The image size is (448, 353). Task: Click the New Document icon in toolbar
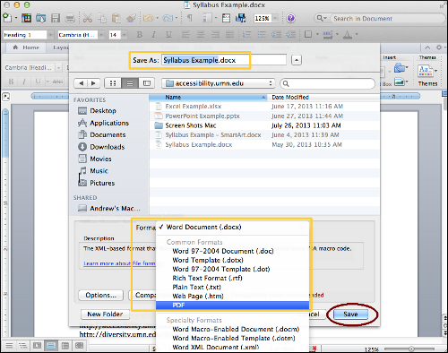click(7, 18)
